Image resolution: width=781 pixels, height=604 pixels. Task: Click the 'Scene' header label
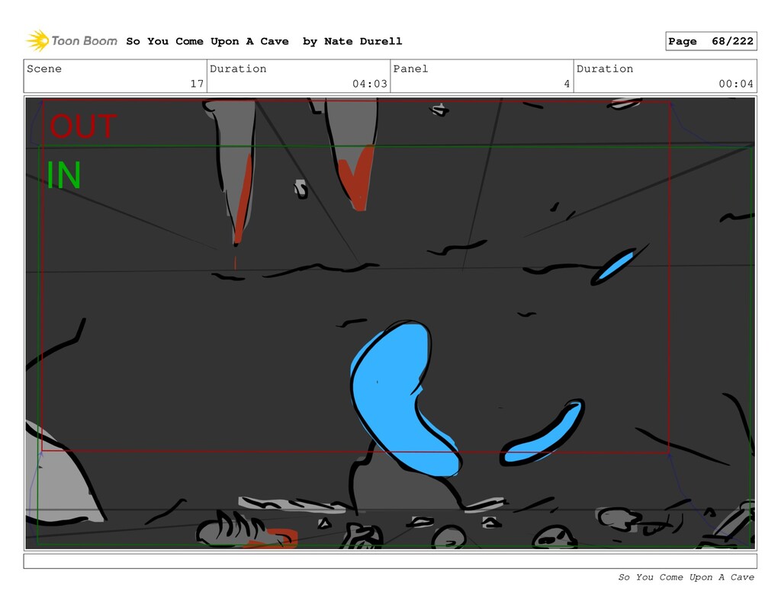44,69
